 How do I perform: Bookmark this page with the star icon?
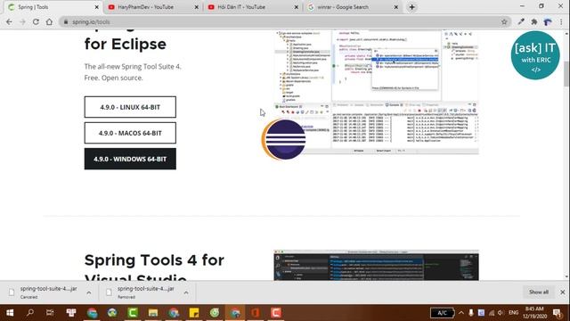(504, 21)
